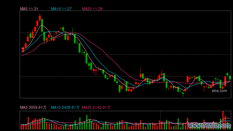Screen dimensions: 233x131
Task: Click the tallest red volume bar
Action: click(223, 120)
